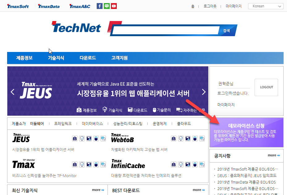This screenshot has height=195, width=287.
Task: Click Tmax TP-Monitor speech bubble icon
Action: click(x=103, y=164)
